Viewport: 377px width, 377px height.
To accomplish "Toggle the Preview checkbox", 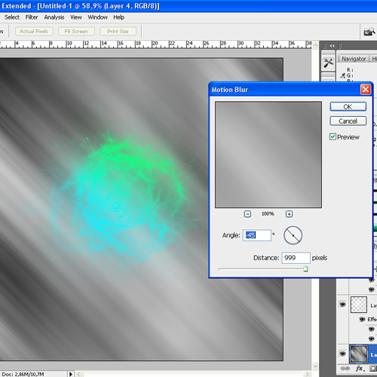I will tap(333, 136).
